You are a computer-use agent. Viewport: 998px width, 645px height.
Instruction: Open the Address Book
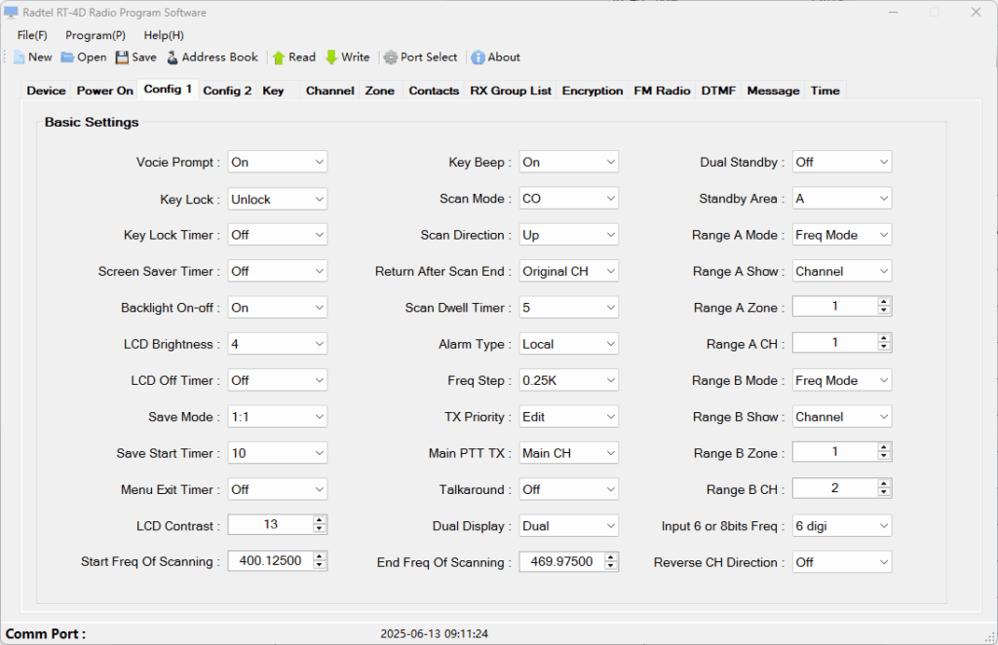click(173, 57)
